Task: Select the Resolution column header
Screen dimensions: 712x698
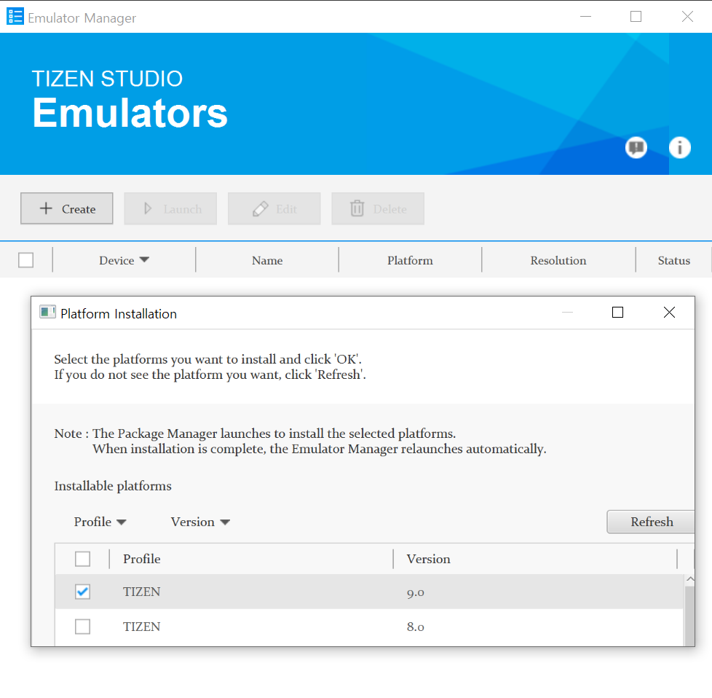Action: click(558, 260)
